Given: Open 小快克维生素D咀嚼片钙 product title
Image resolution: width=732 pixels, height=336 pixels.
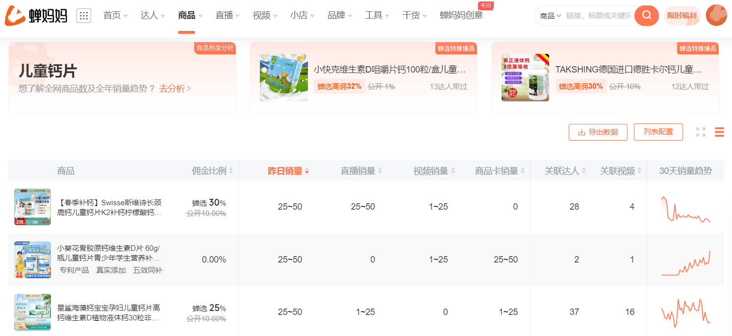Looking at the screenshot, I should 390,69.
